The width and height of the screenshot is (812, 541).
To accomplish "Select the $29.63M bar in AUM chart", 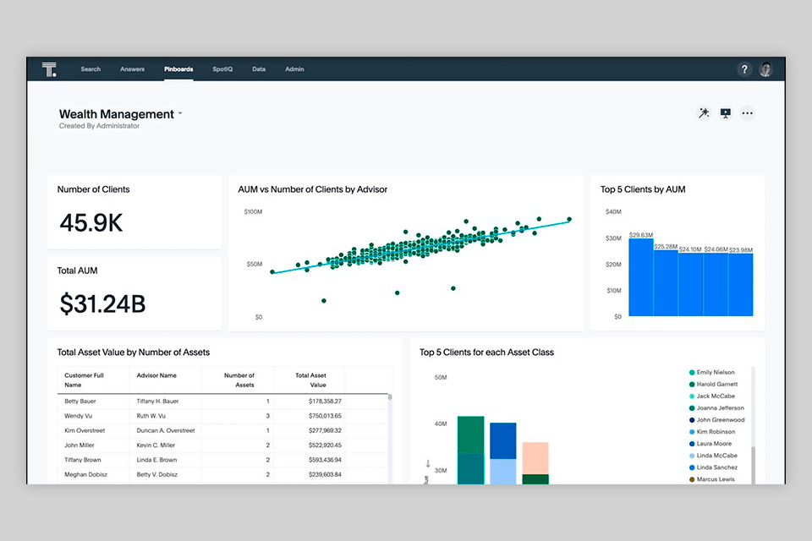I will (641, 277).
